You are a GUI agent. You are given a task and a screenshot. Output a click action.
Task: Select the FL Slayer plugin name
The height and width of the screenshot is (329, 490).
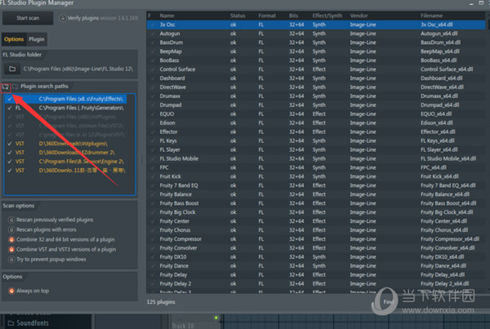click(170, 149)
